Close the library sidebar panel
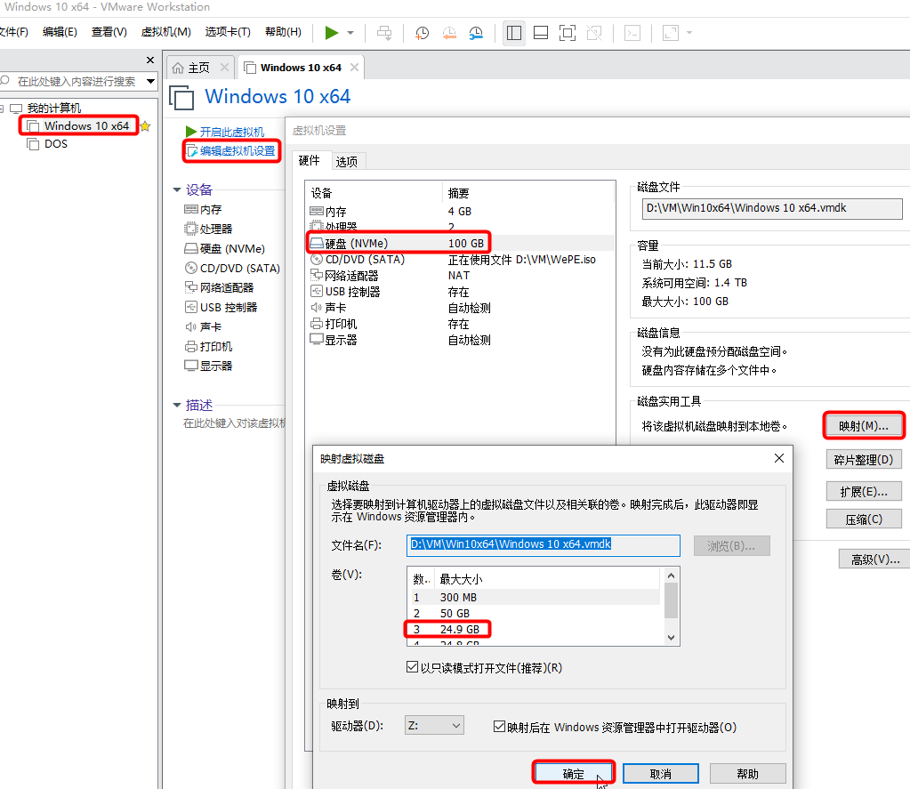Image resolution: width=910 pixels, height=789 pixels. pyautogui.click(x=150, y=60)
